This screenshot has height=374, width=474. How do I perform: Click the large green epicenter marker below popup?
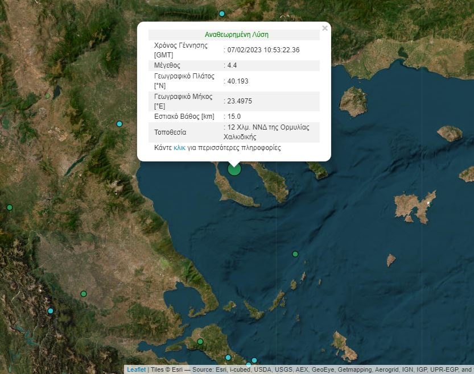(234, 168)
